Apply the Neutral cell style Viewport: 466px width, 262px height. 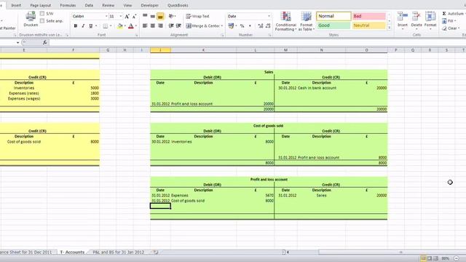(x=369, y=25)
